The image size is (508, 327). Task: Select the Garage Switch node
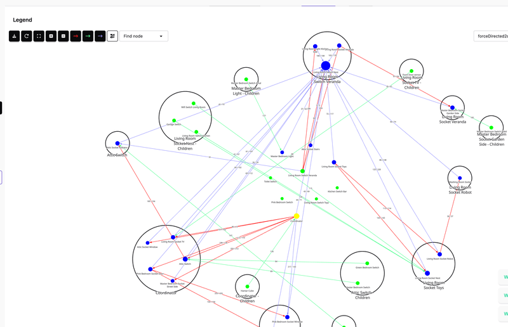(x=174, y=120)
